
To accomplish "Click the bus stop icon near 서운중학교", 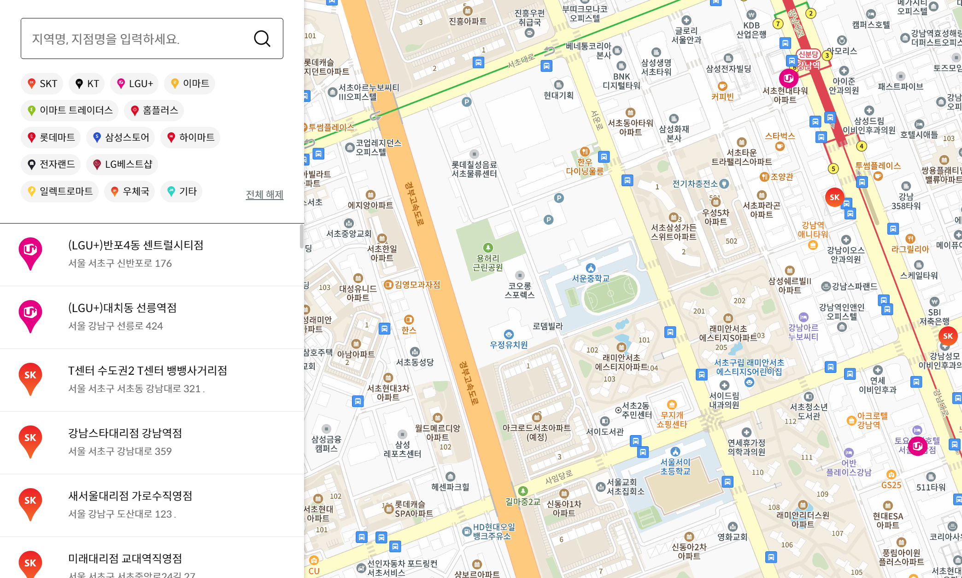I will point(670,332).
